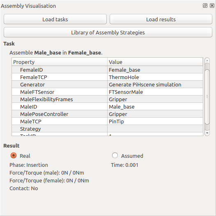This screenshot has height=216, width=216.
Task: Click scrollbar down arrow in property table
Action: 207,133
